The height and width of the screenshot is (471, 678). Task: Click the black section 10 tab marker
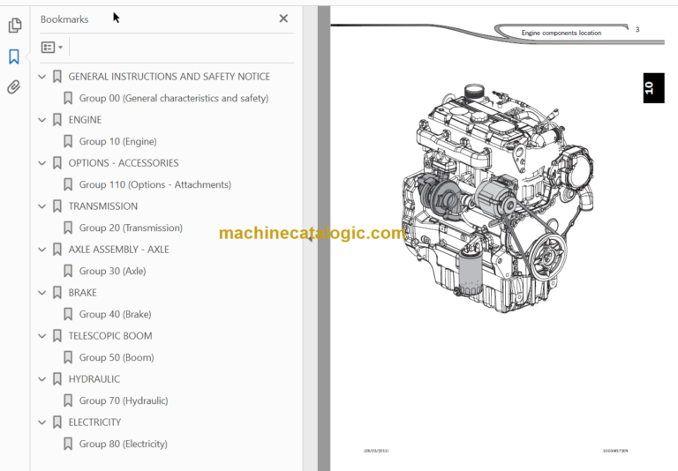(653, 88)
